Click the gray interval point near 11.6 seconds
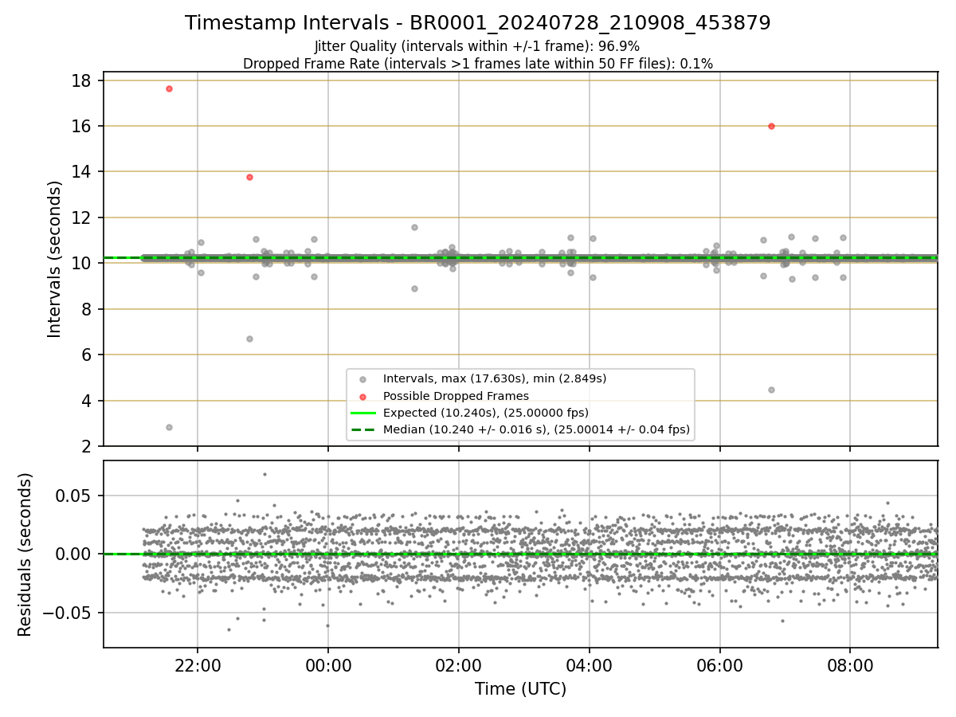 pos(414,227)
